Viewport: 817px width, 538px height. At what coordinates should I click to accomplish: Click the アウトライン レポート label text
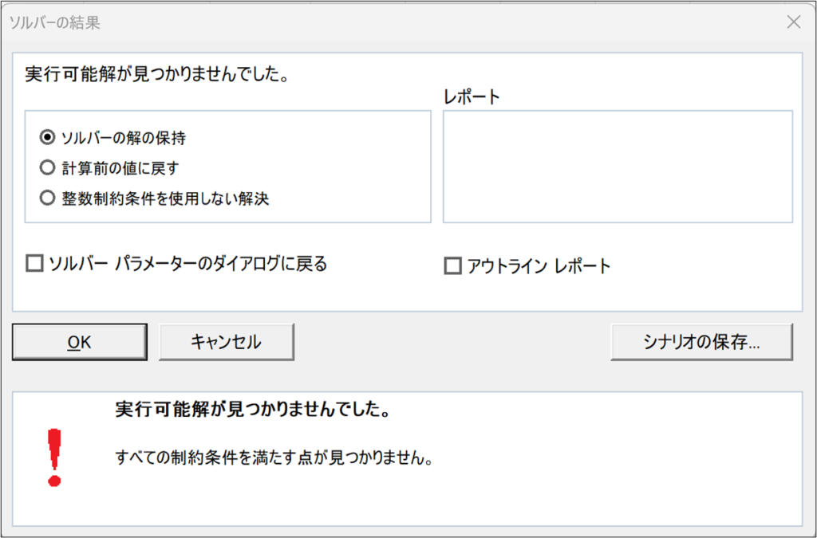539,267
